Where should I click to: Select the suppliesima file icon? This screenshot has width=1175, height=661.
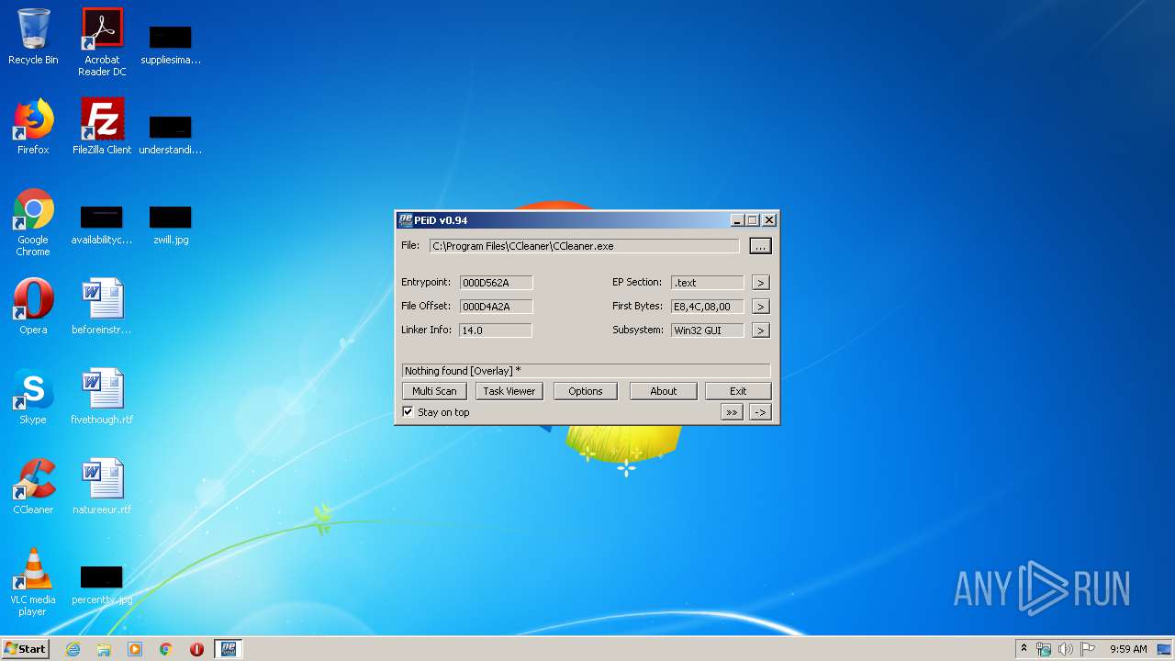click(x=171, y=46)
